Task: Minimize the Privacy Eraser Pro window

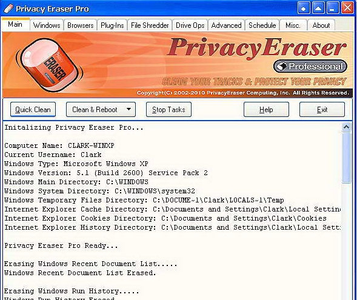Action: (333, 8)
